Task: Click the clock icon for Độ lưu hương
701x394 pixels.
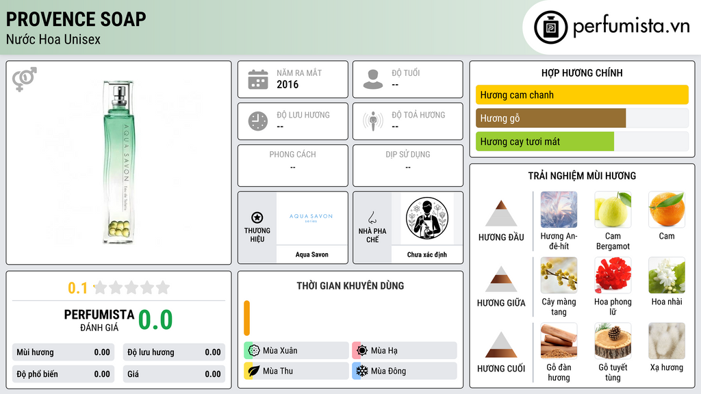Action: coord(258,121)
